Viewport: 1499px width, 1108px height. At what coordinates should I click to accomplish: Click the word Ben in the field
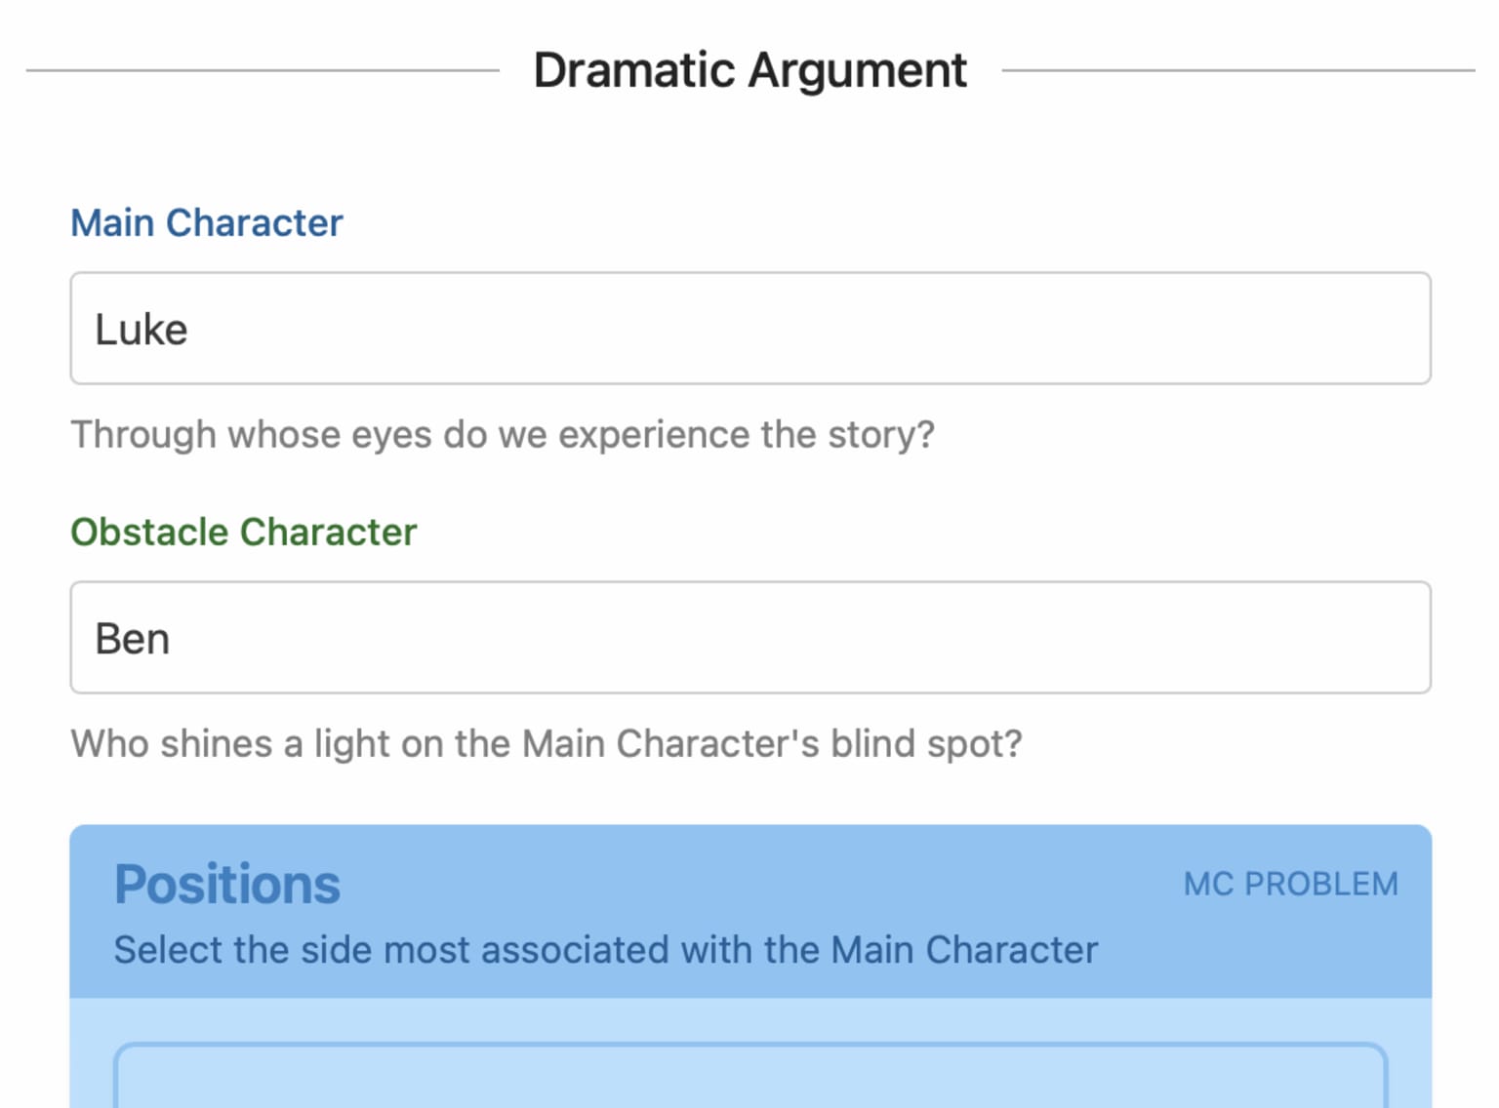133,639
